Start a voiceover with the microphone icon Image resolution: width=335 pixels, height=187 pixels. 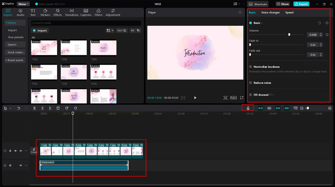[x=248, y=108]
